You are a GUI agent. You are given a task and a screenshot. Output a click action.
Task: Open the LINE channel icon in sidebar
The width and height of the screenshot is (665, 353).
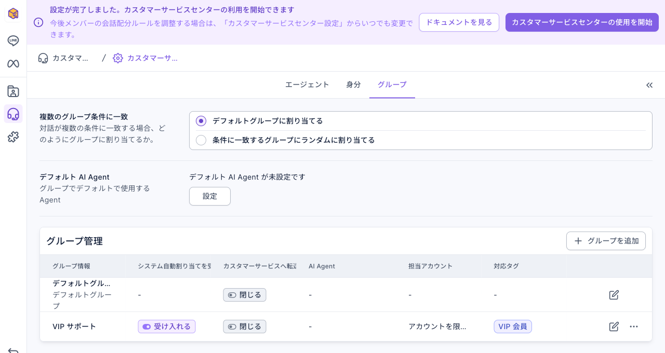13,40
